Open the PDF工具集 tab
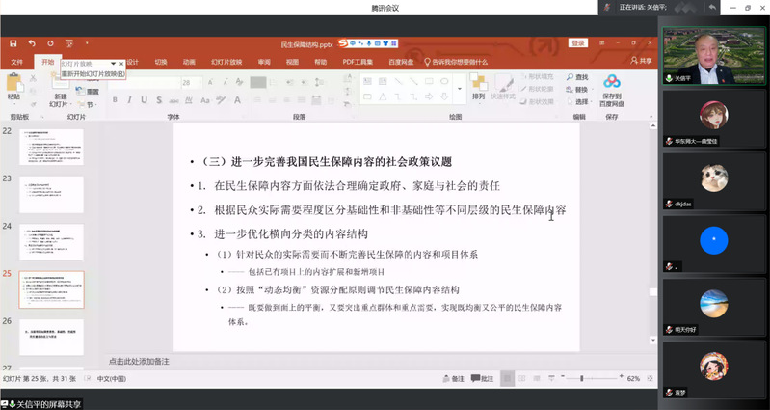770x410 pixels. tap(358, 62)
